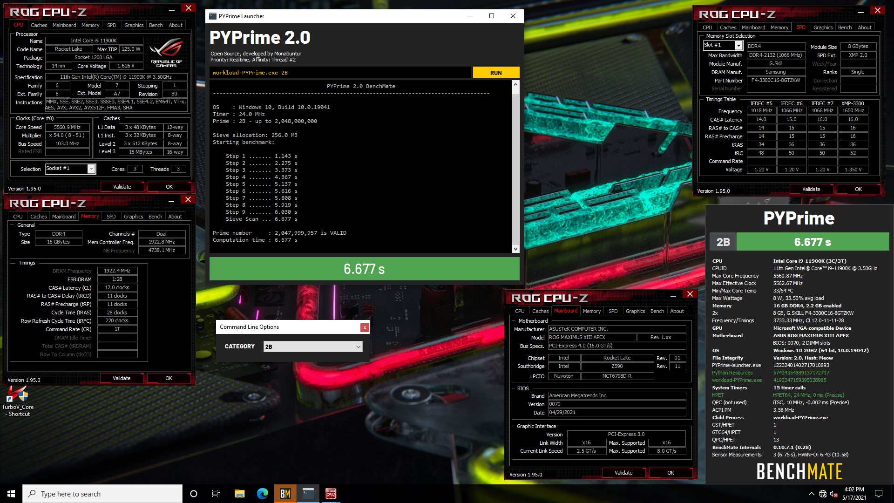Image resolution: width=894 pixels, height=503 pixels.
Task: Open Graphics tab in CPU-Z CPU window
Action: [134, 25]
